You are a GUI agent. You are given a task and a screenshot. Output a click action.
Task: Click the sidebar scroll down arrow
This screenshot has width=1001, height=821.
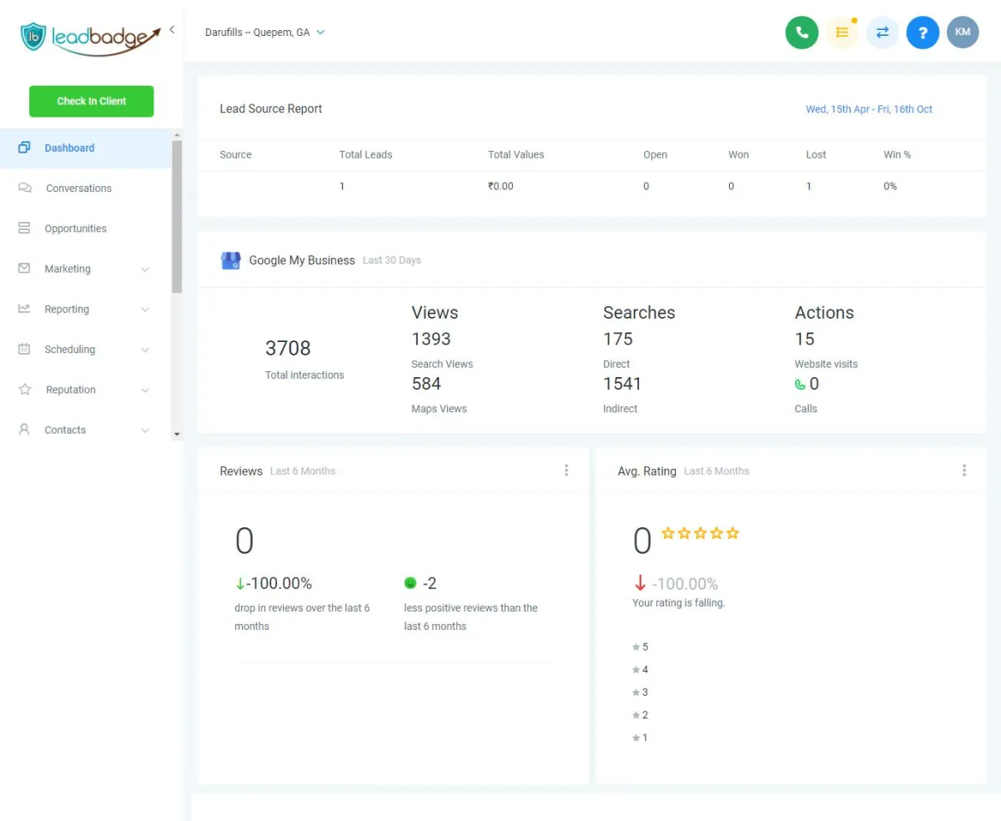coord(177,435)
